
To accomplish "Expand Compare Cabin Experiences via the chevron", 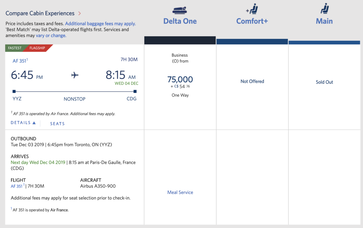I will pyautogui.click(x=79, y=13).
